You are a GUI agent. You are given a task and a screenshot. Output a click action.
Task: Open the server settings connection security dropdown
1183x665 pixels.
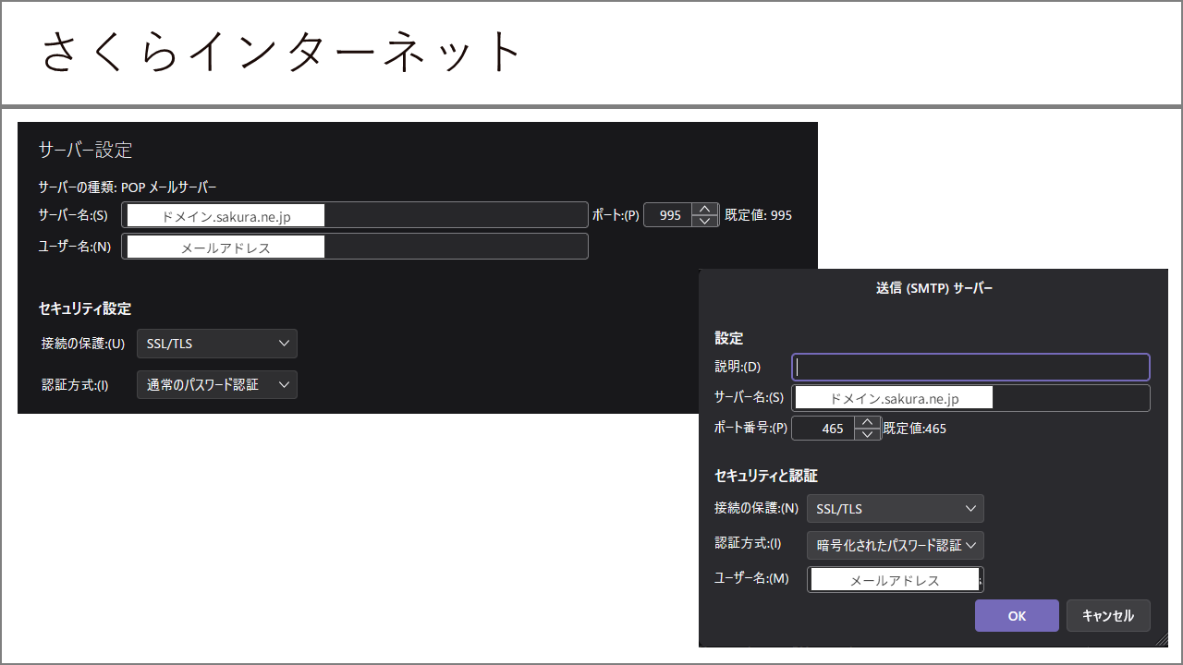pyautogui.click(x=217, y=344)
